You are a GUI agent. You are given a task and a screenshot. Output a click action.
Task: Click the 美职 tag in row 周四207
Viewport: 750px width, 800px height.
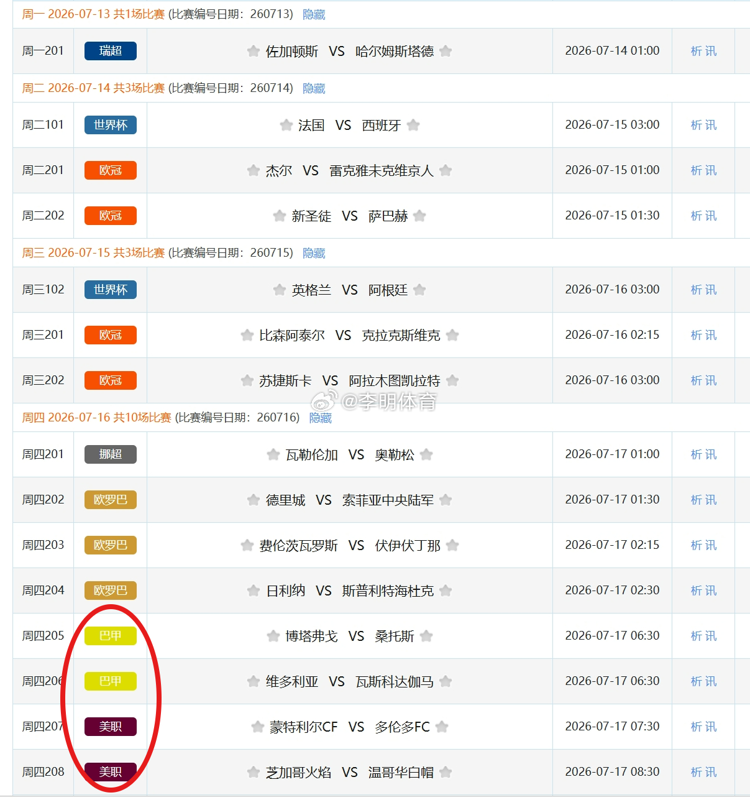tap(111, 727)
